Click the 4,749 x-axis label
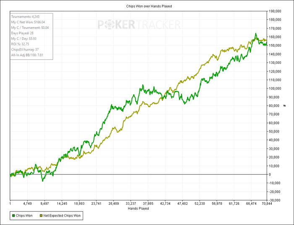This screenshot has height=225, width=294. click(x=27, y=204)
